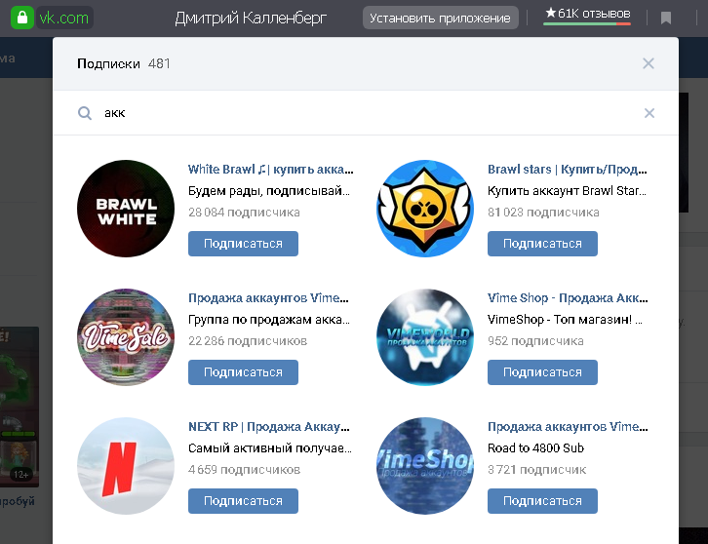
Task: Open the NEXT RP red N avatar
Action: (x=126, y=466)
